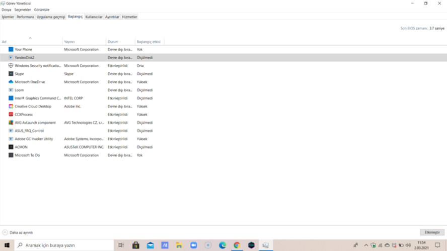Switch to the Uygulama geçmişi tab
The image size is (447, 251).
tap(51, 17)
